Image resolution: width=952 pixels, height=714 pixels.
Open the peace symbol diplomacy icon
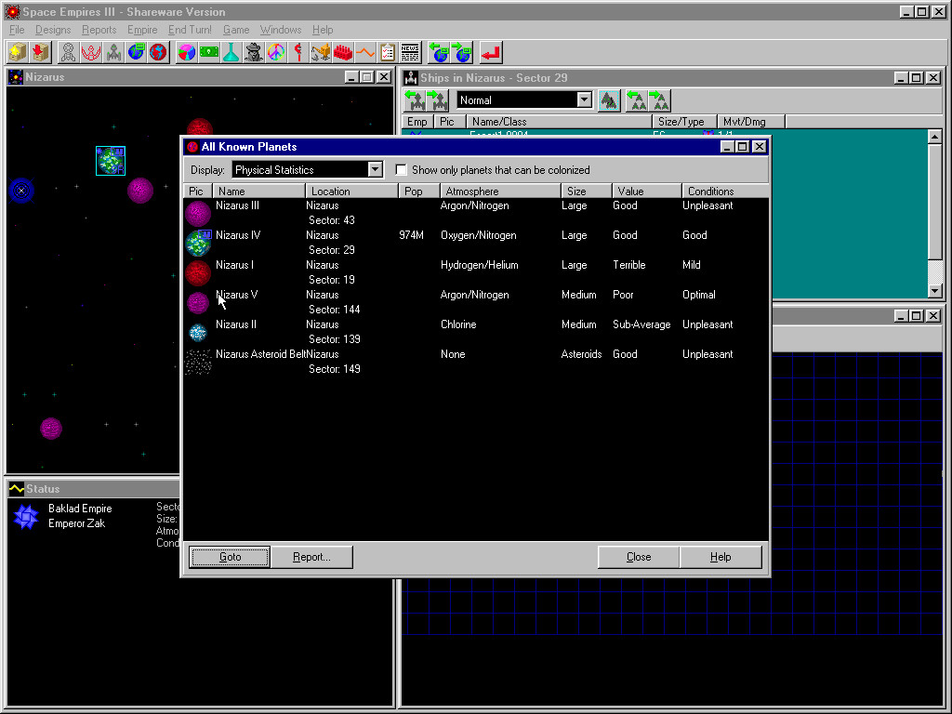[276, 52]
